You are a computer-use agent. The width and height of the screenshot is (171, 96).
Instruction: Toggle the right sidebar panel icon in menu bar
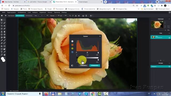tap(169, 13)
